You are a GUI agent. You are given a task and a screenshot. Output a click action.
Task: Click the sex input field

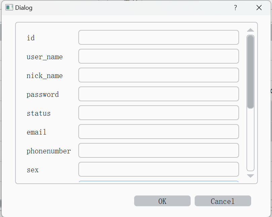tap(159, 169)
